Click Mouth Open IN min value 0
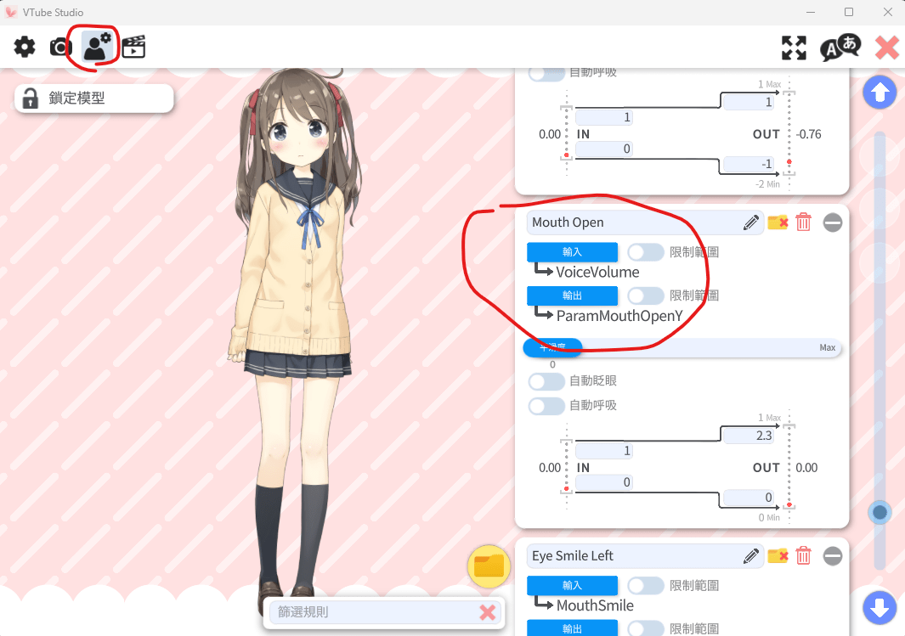The image size is (905, 636). (603, 482)
